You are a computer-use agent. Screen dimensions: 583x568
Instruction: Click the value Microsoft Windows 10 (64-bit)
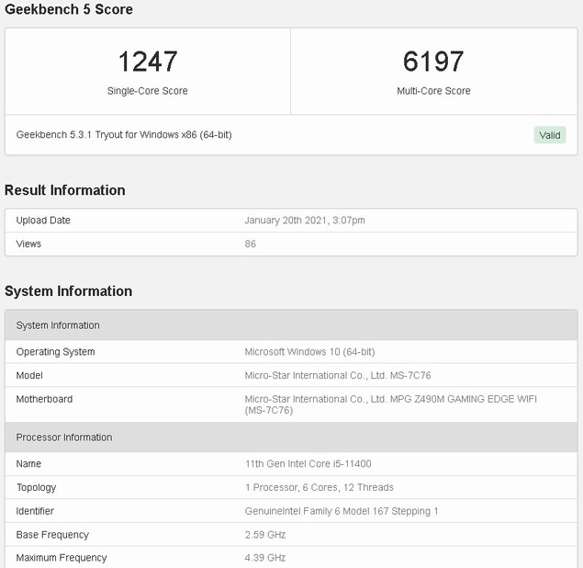309,352
